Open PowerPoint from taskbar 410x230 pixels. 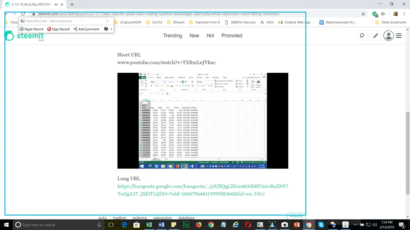point(297,224)
